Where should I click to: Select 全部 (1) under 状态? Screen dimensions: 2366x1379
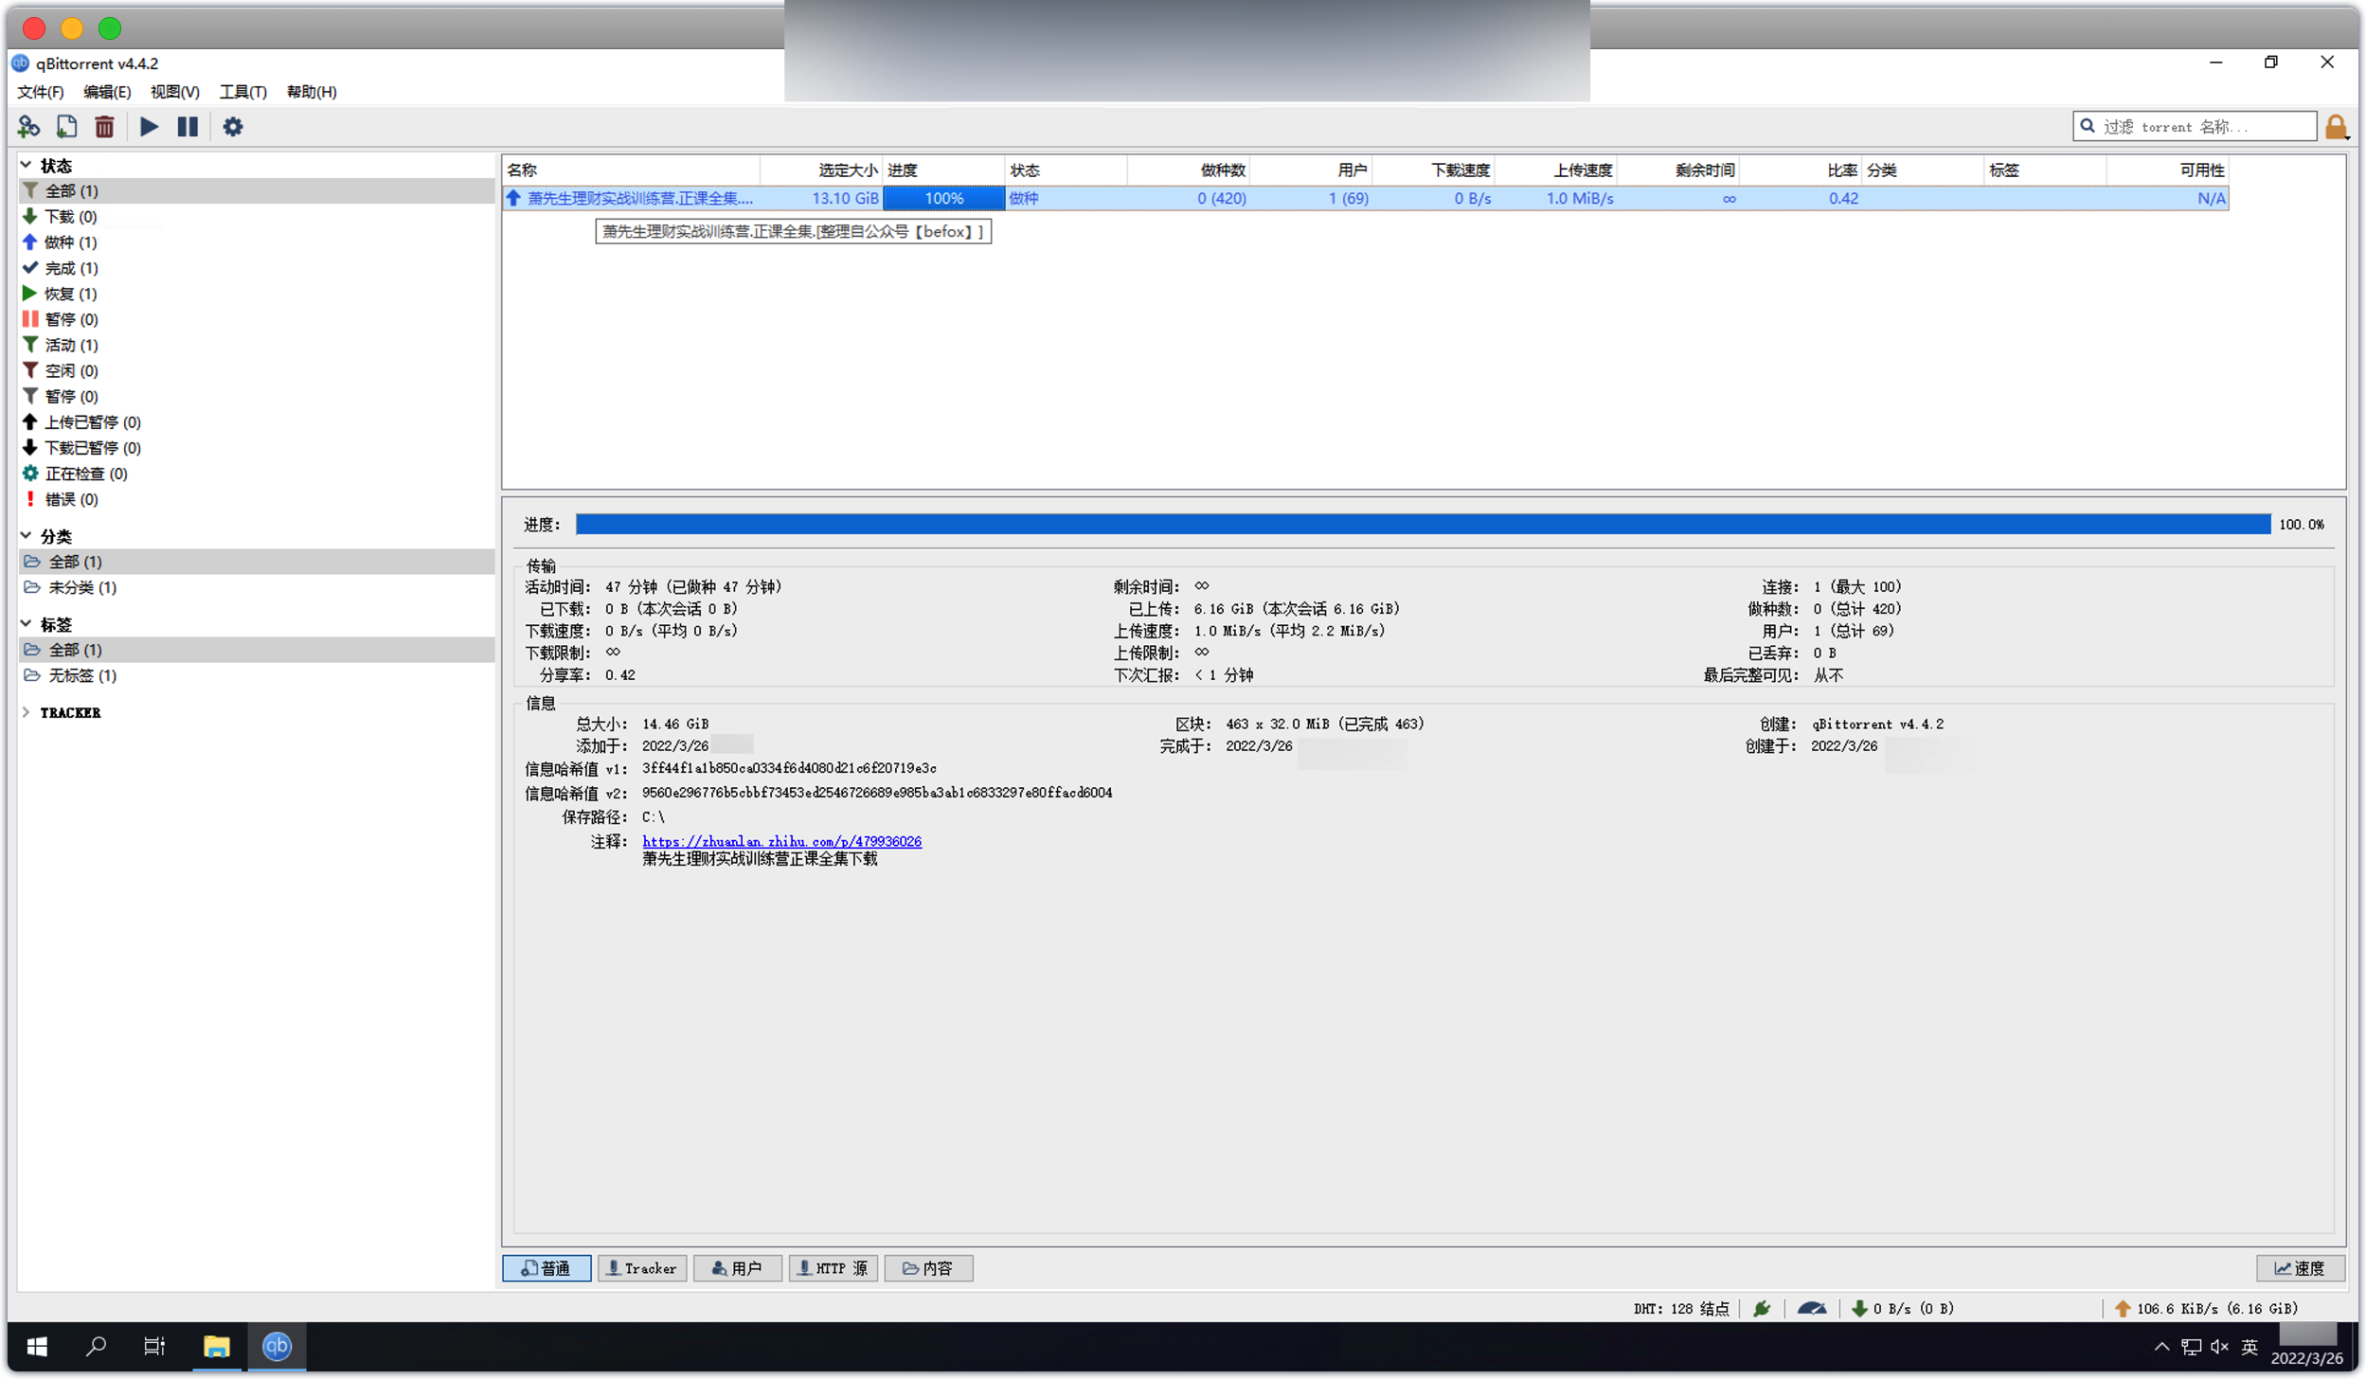pos(257,190)
